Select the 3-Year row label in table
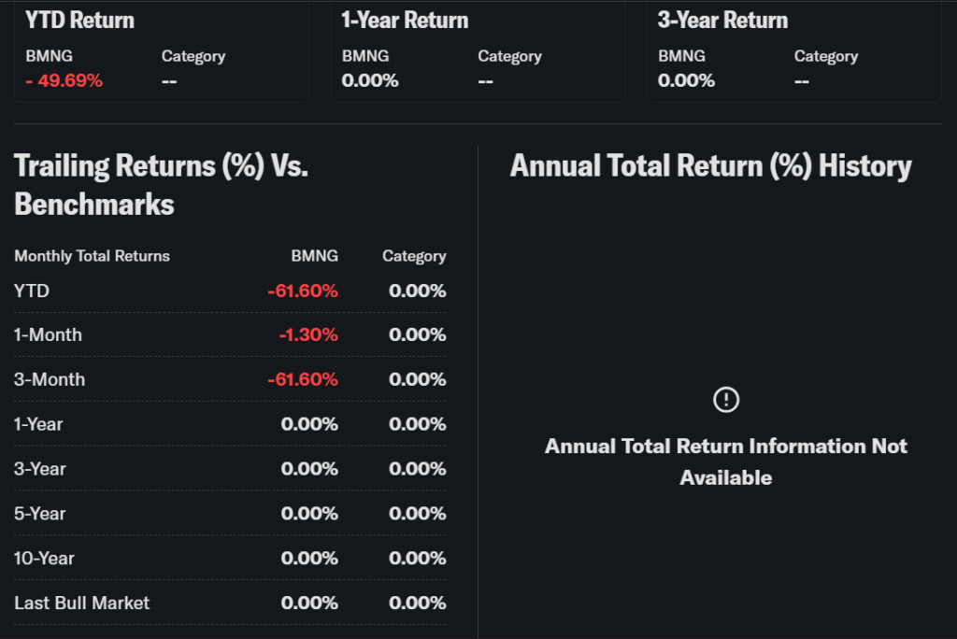 point(39,469)
